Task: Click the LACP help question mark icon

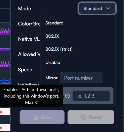Action: coord(67,96)
